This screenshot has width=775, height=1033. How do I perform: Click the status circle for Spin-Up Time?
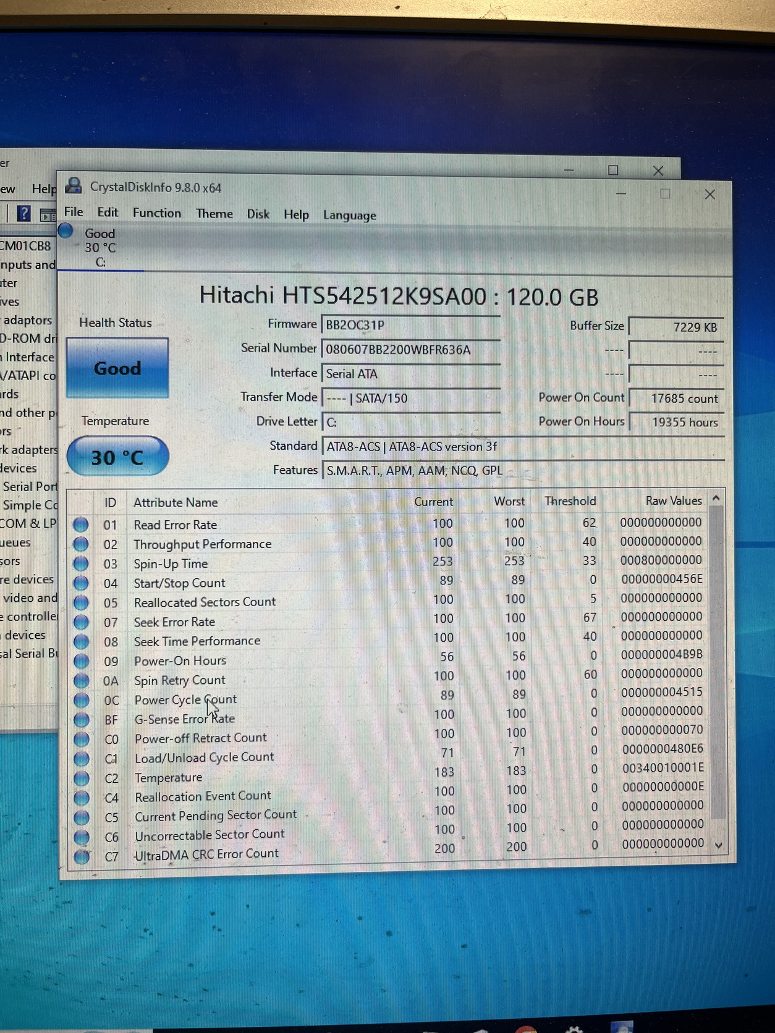80,563
